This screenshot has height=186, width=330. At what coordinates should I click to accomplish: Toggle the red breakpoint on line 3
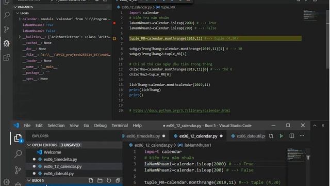[114, 23]
